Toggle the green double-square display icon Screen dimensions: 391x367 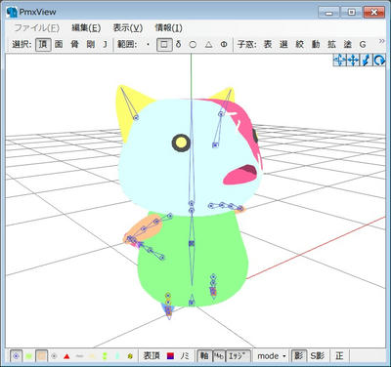(x=105, y=356)
